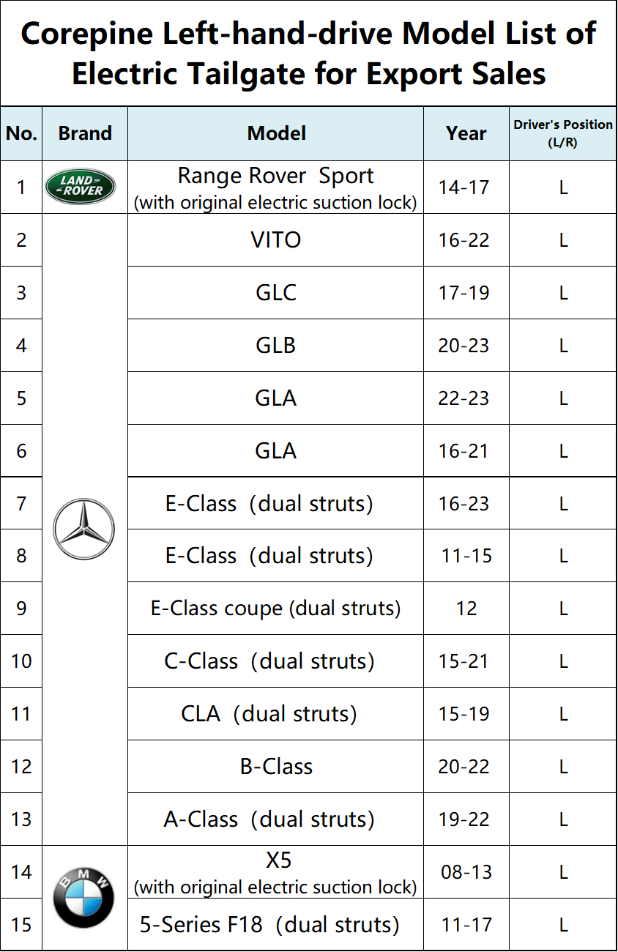This screenshot has height=952, width=618.
Task: Click the 08-13 year cell
Action: pos(466,872)
